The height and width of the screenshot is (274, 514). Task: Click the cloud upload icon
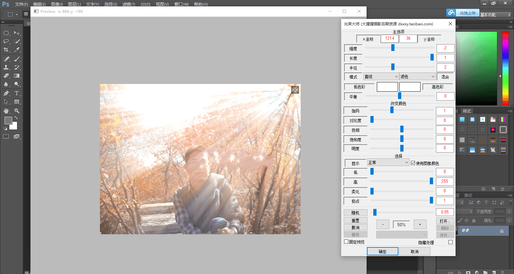(x=451, y=13)
